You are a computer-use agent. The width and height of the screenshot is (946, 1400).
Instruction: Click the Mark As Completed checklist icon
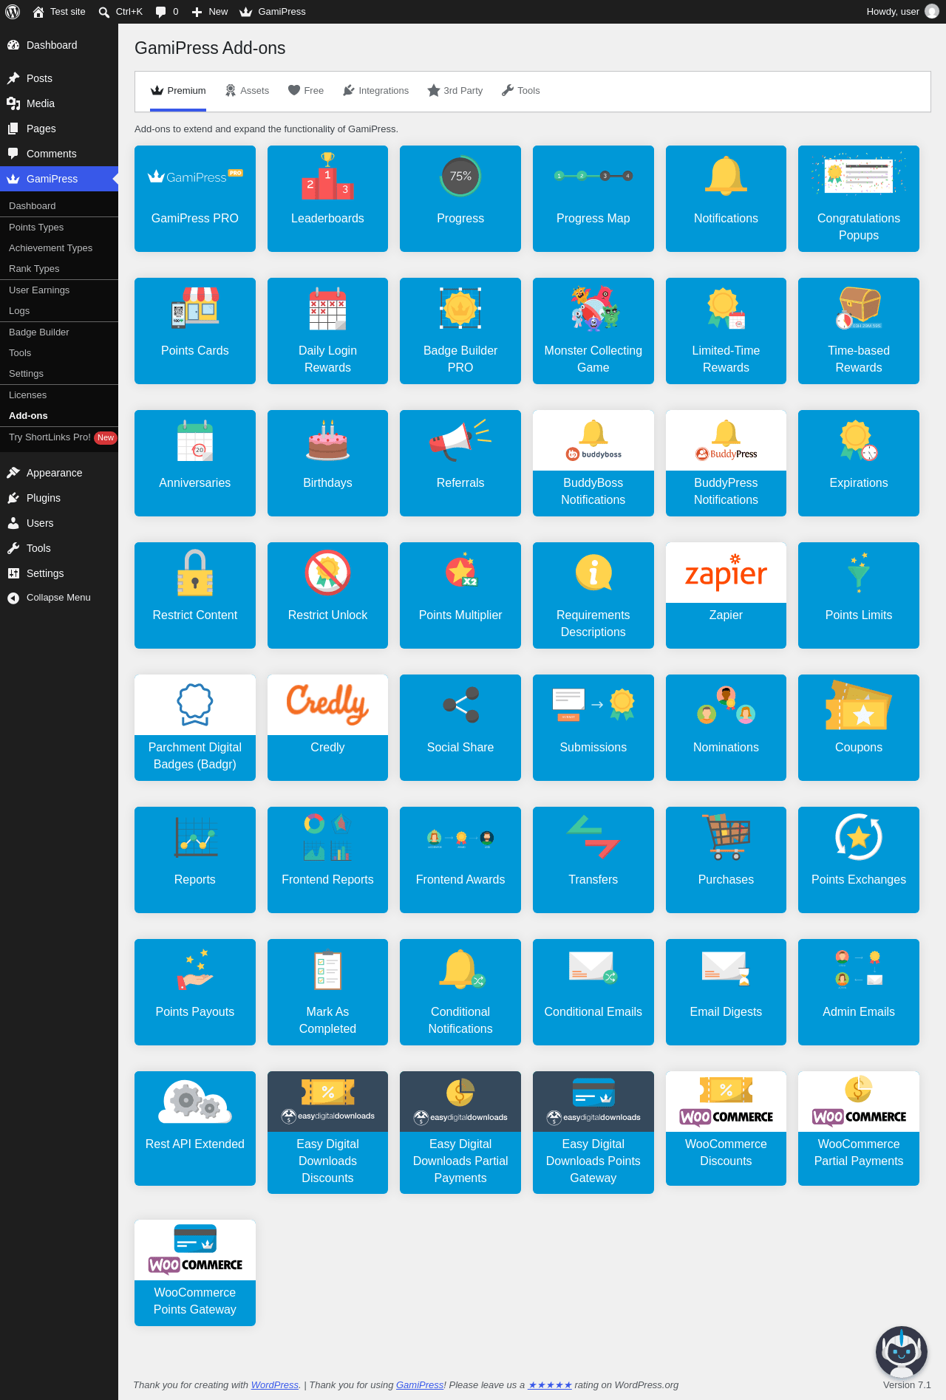(327, 969)
